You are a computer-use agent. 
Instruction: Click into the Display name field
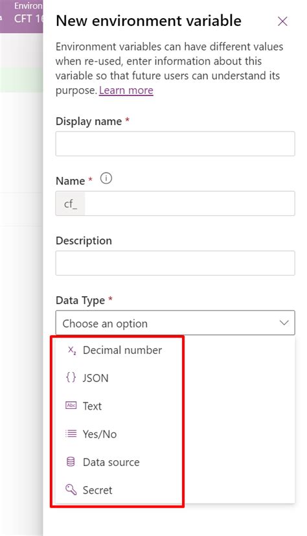coord(175,144)
